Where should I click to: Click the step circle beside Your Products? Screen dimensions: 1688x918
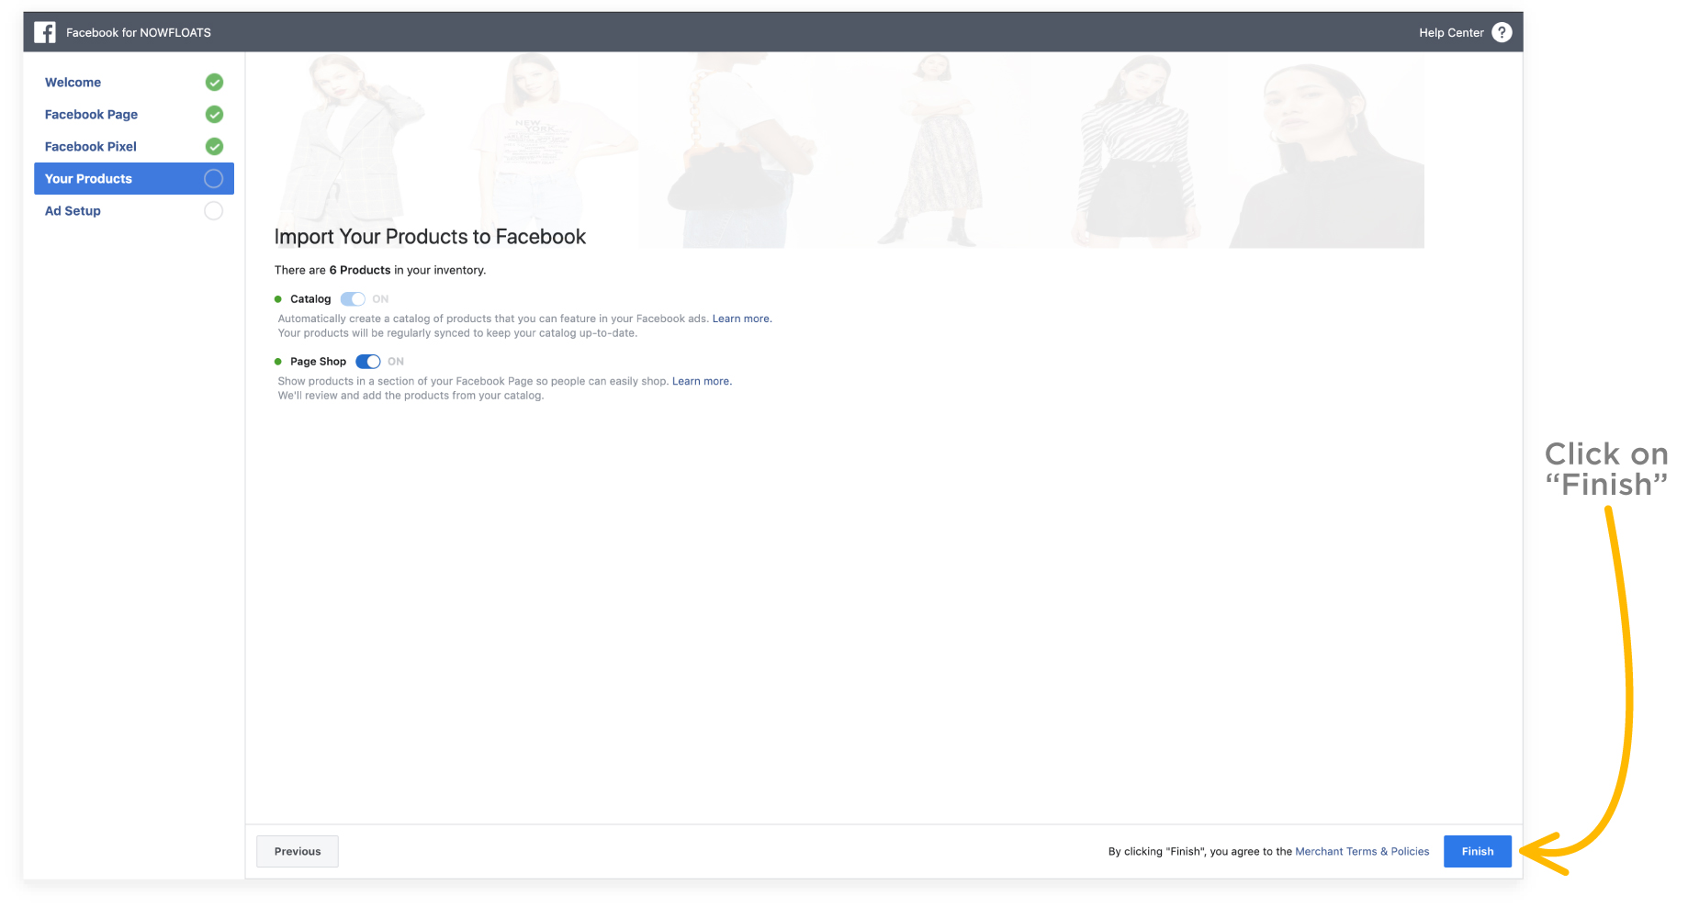tap(213, 179)
